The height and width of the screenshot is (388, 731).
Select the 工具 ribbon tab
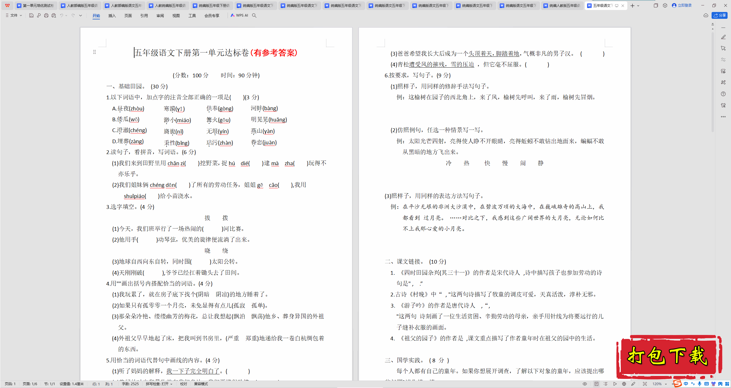pyautogui.click(x=192, y=16)
